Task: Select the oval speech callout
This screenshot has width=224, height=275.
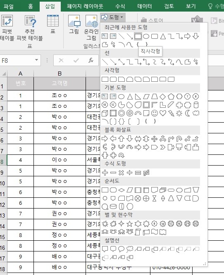Action: (x=122, y=249)
